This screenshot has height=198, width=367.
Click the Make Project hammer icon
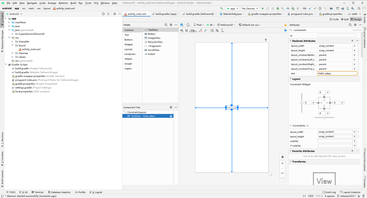click(221, 9)
